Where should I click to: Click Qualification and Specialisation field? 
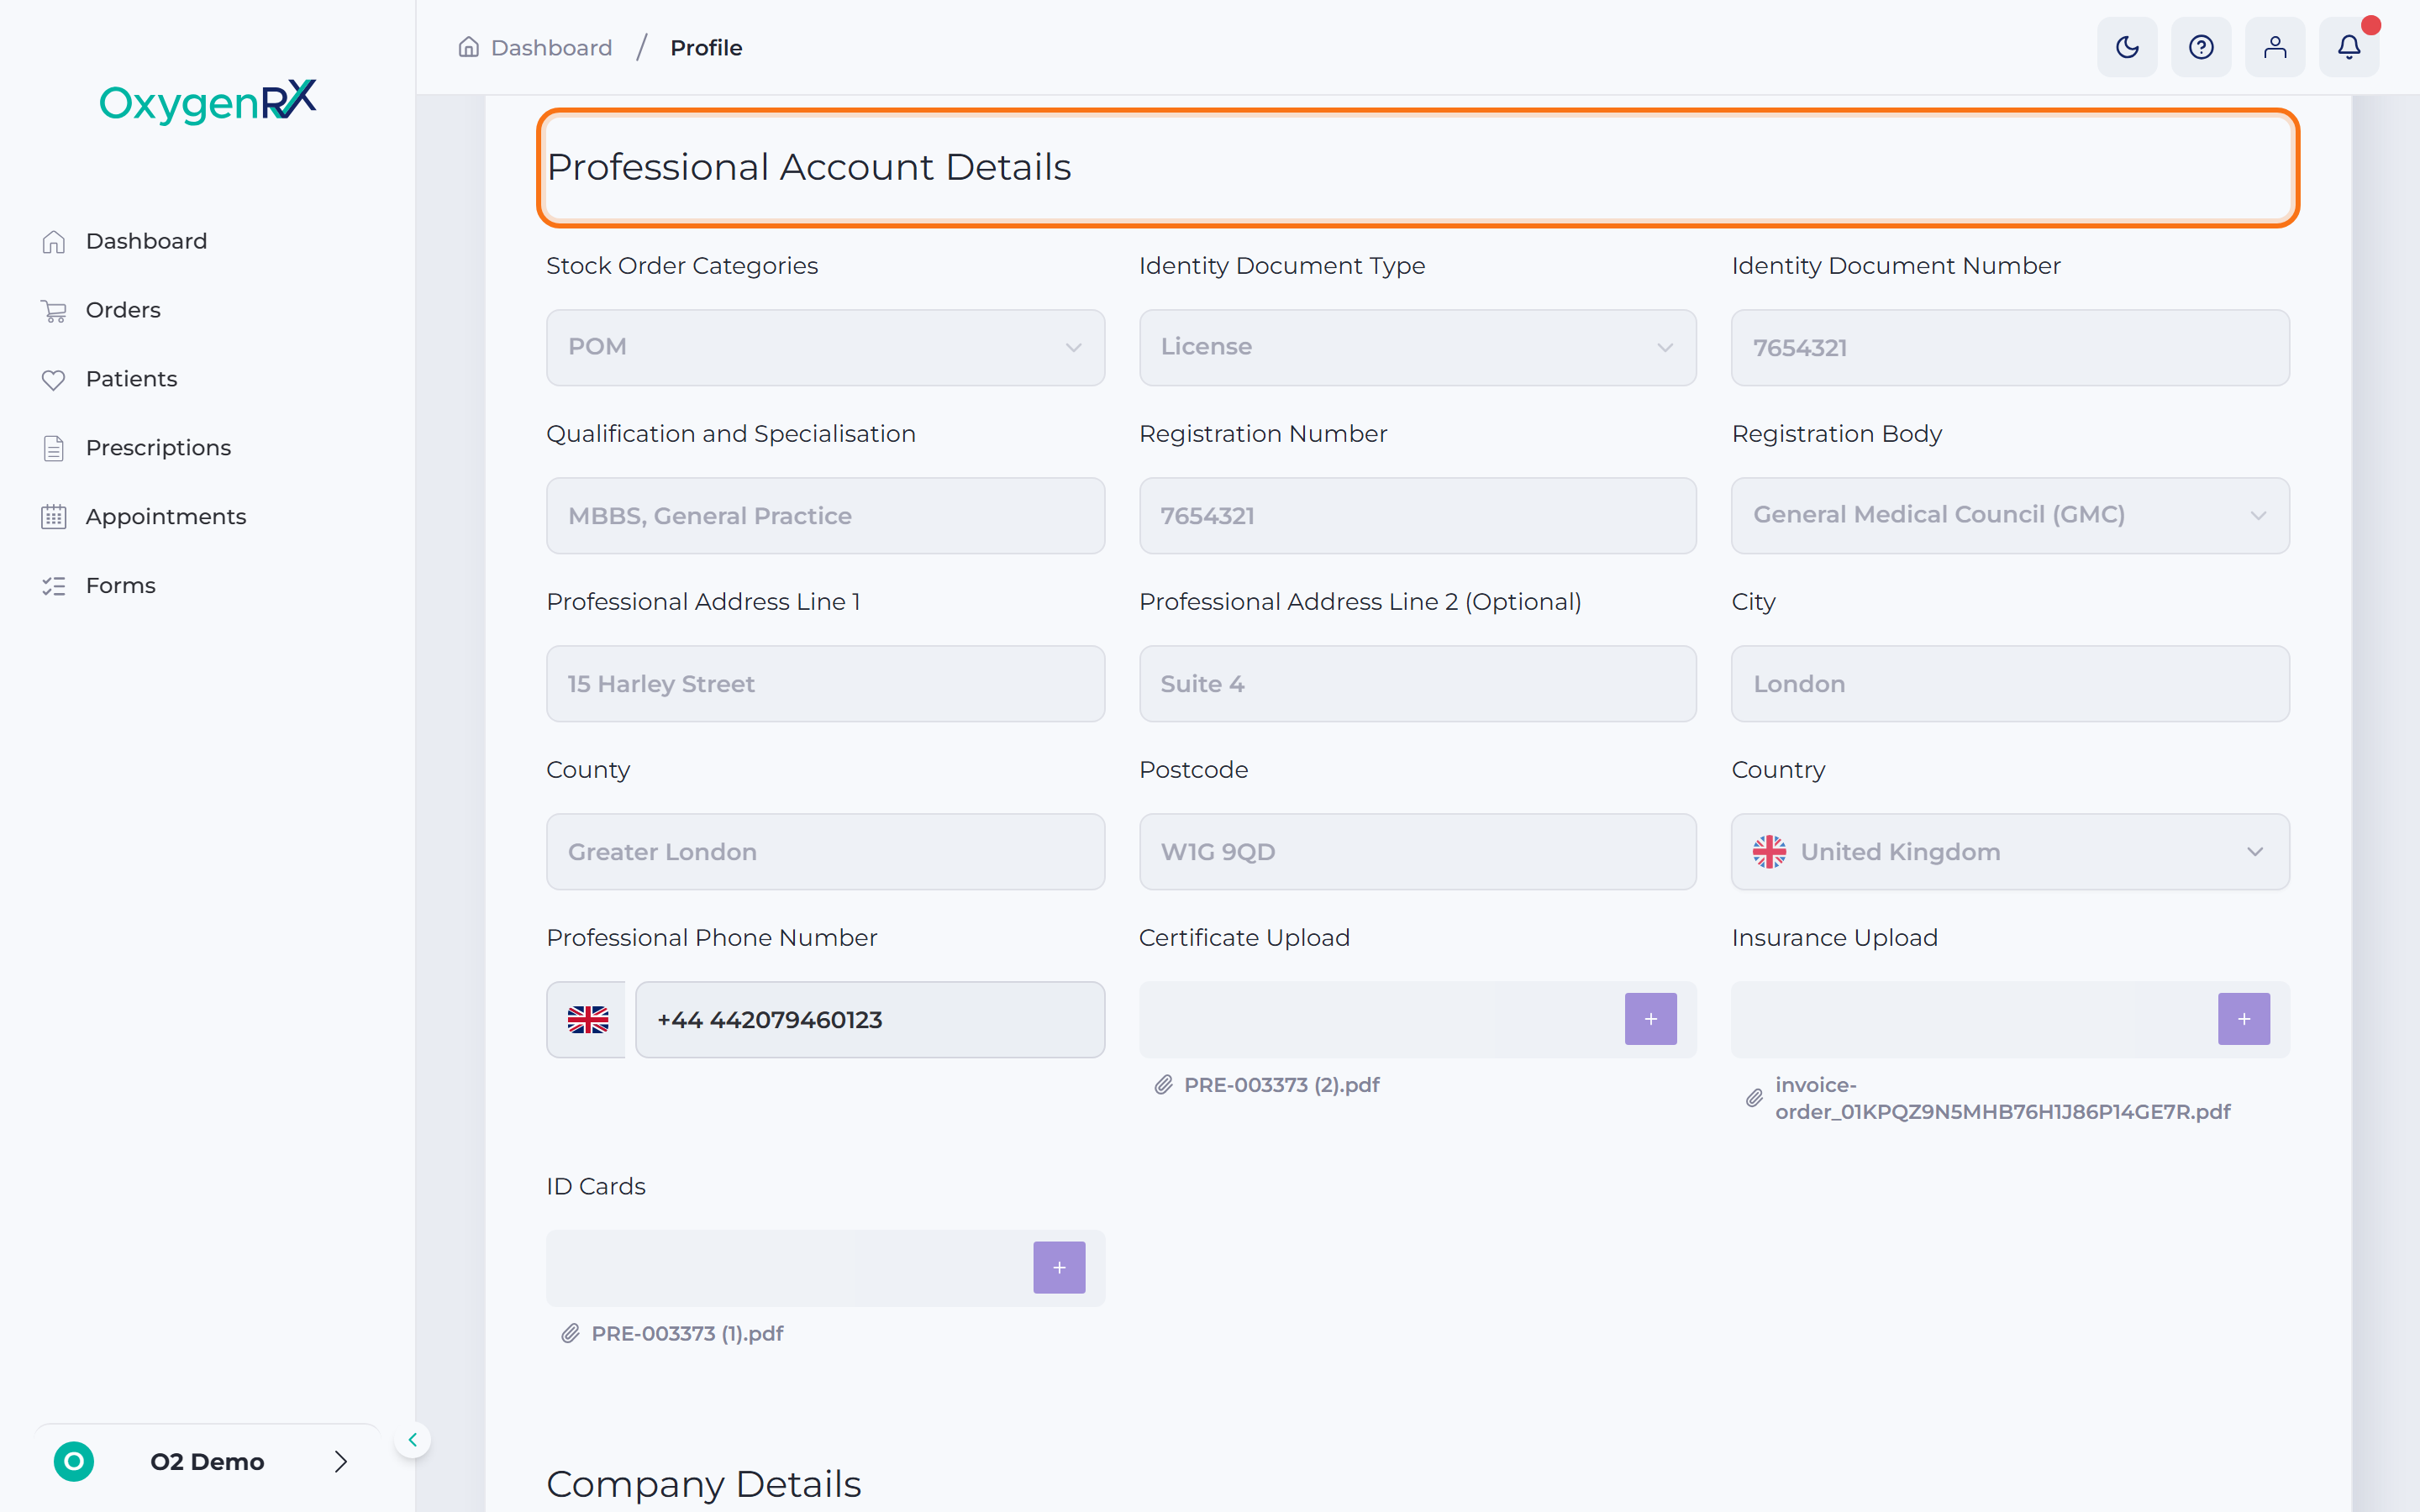[825, 515]
